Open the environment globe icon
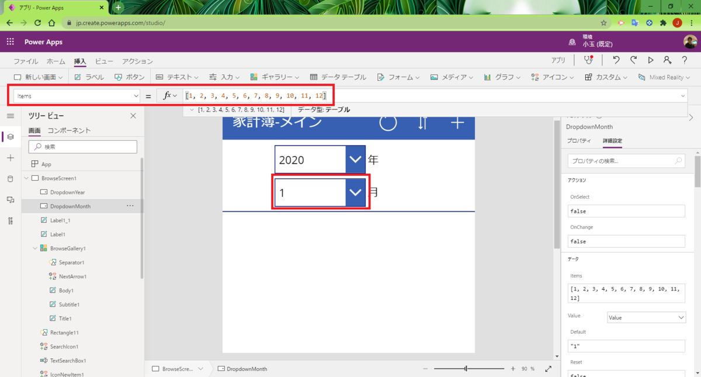The image size is (701, 377). [x=572, y=42]
